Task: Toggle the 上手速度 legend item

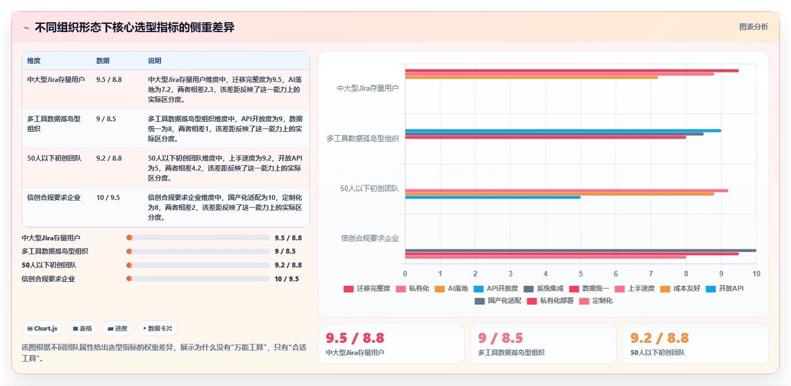Action: [634, 289]
